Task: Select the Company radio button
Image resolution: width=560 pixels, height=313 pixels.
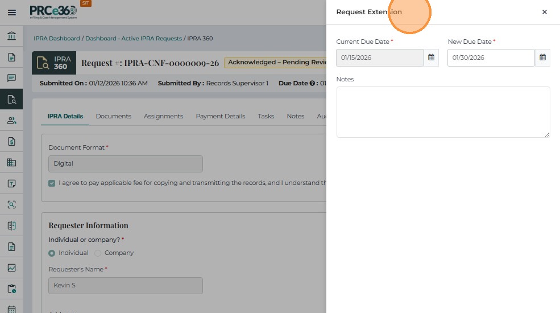Action: 97,253
